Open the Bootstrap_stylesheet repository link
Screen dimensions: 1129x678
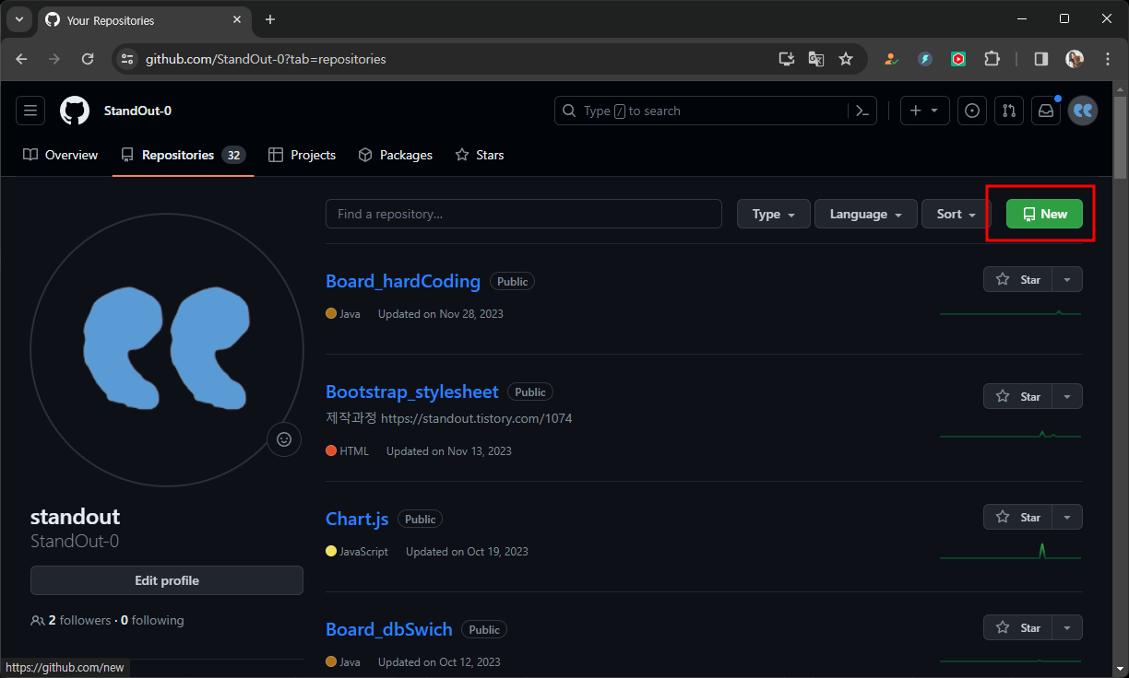pos(412,392)
